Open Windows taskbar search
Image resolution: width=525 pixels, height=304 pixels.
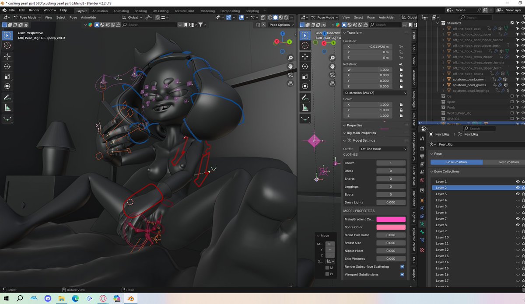(x=20, y=298)
